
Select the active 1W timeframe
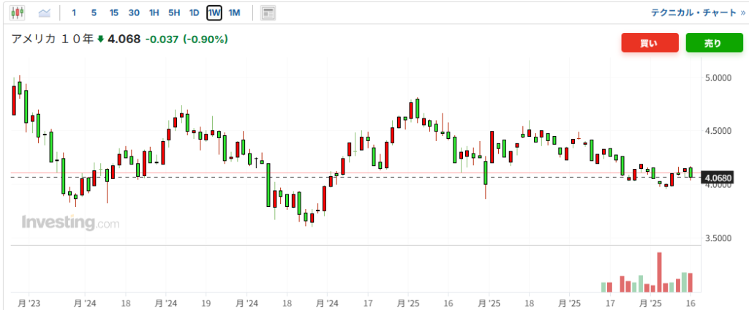[x=214, y=12]
